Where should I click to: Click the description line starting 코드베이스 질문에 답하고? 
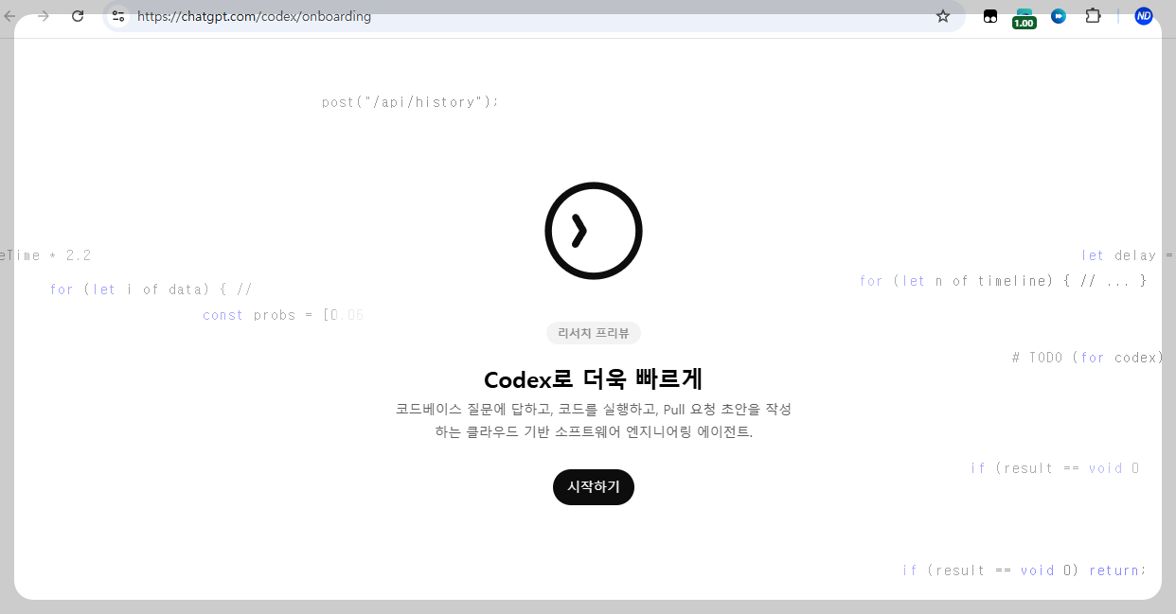tap(594, 410)
